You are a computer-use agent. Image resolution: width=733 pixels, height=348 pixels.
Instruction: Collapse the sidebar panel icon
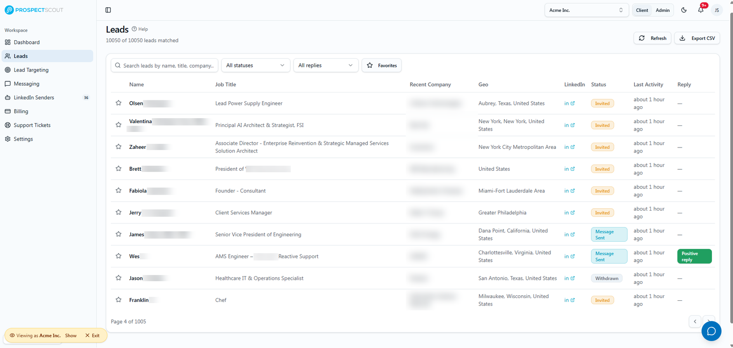108,10
